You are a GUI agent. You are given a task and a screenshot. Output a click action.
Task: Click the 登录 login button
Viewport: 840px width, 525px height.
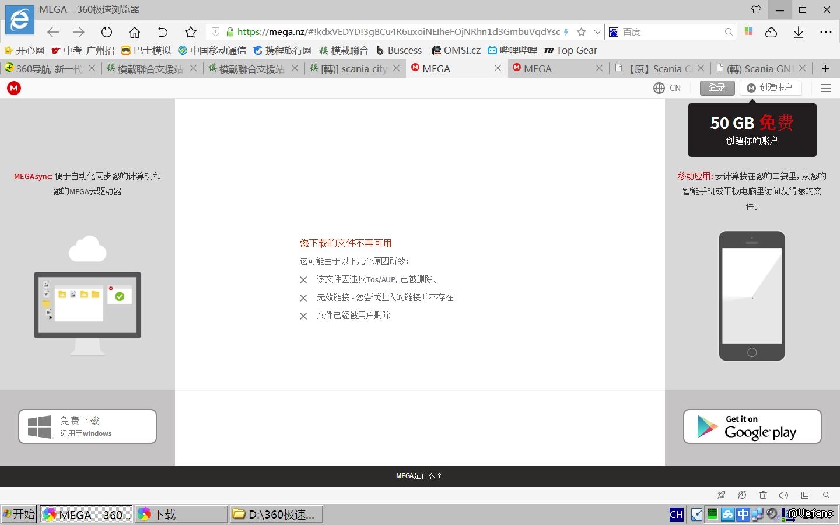click(717, 87)
